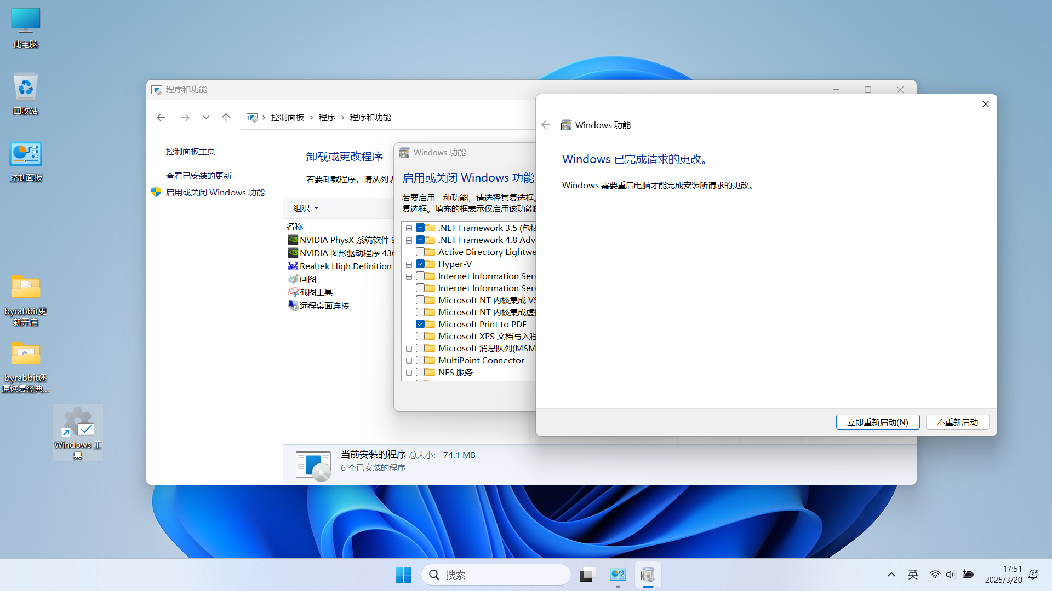Screen dimensions: 1052x591
Task: Select the Windows 工具 desktop shortcut
Action: pyautogui.click(x=78, y=432)
